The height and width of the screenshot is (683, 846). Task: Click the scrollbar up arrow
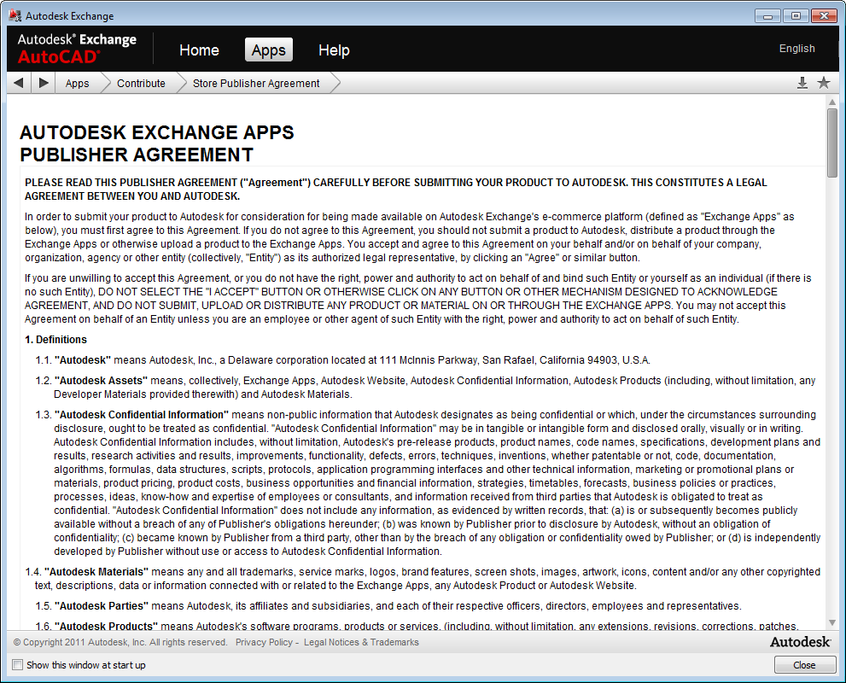pos(832,102)
